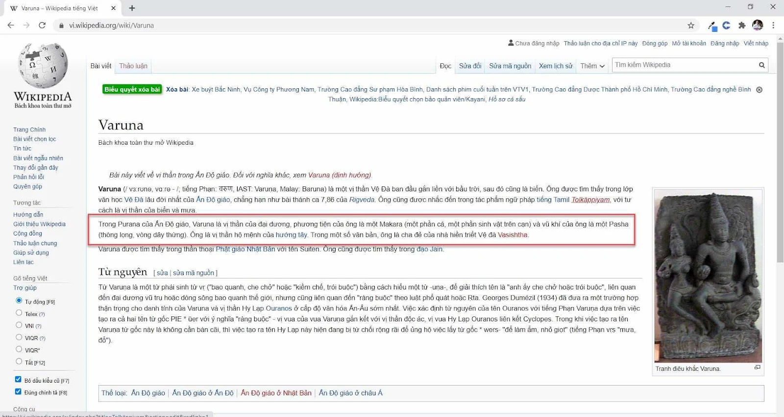The image size is (784, 417).
Task: Switch to the Thảo luận tab
Action: click(133, 66)
